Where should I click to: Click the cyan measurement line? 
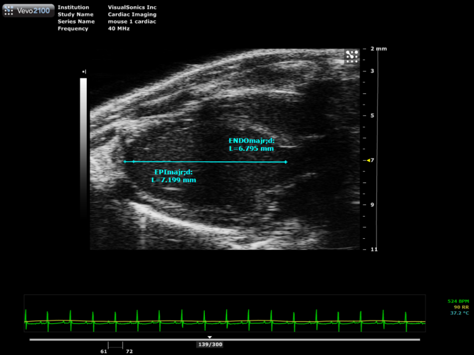pyautogui.click(x=205, y=162)
